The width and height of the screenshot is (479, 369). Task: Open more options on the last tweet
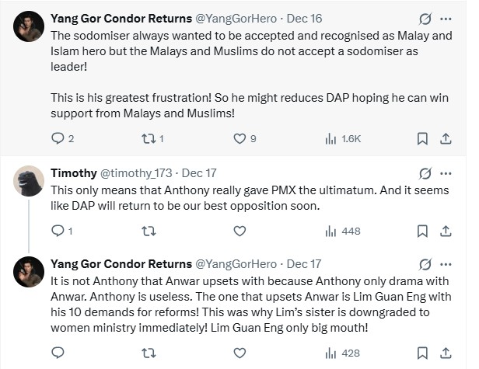click(x=446, y=264)
